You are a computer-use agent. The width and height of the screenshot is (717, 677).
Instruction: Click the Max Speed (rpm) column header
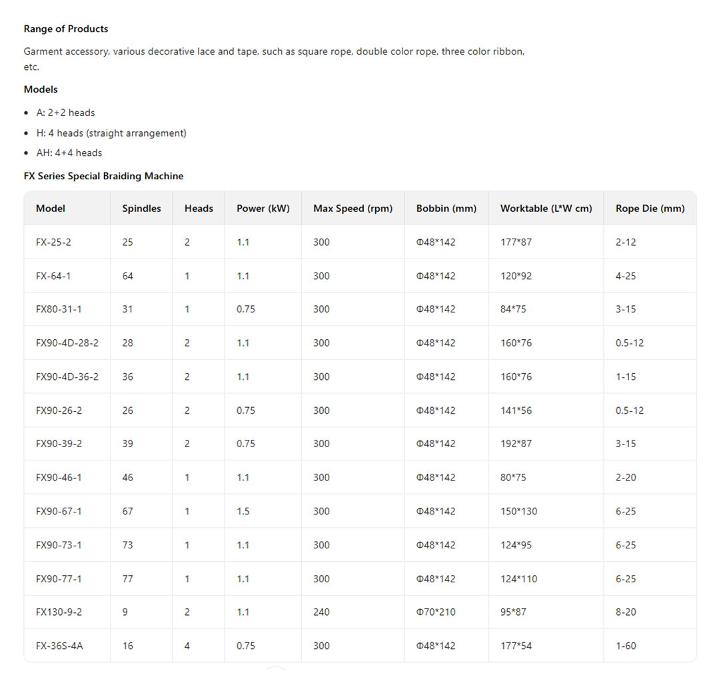[353, 209]
